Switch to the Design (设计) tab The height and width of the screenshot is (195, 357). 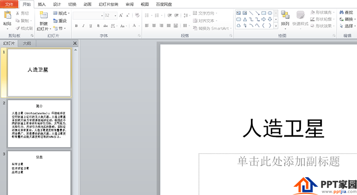tap(57, 4)
